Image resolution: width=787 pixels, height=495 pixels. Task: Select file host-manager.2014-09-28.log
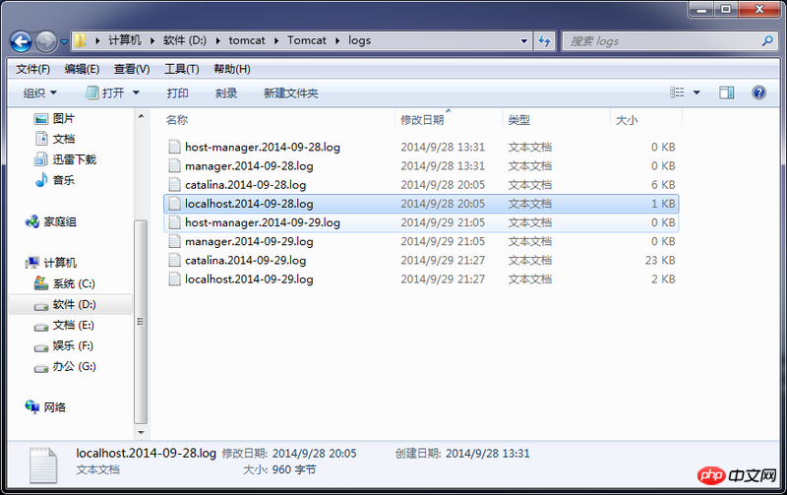point(421,147)
